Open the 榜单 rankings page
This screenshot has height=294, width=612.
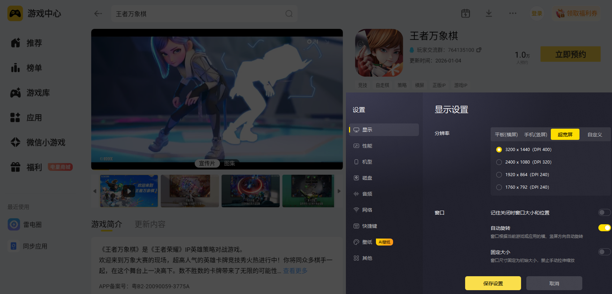pos(27,68)
